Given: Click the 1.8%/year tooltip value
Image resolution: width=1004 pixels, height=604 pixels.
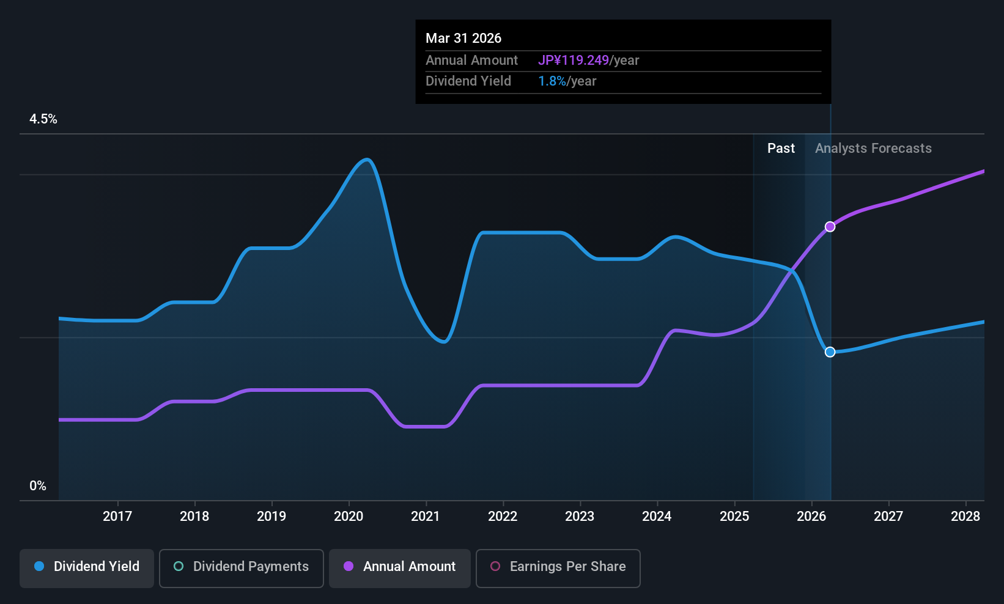Looking at the screenshot, I should click(567, 81).
